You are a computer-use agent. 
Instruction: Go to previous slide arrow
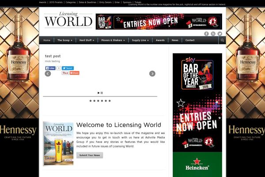click(x=48, y=74)
